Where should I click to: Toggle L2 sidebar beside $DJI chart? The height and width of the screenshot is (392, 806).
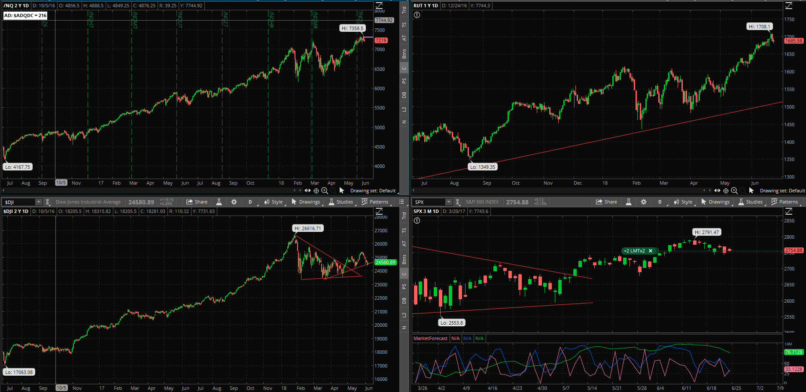click(x=404, y=315)
